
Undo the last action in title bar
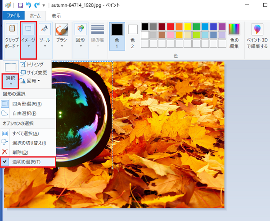[28, 5]
